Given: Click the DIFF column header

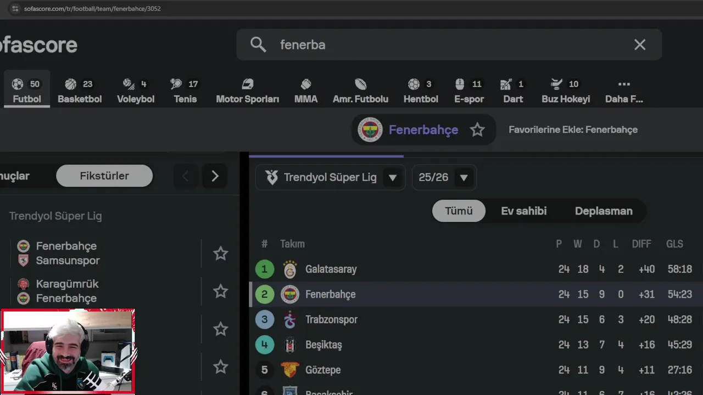Looking at the screenshot, I should click(641, 244).
